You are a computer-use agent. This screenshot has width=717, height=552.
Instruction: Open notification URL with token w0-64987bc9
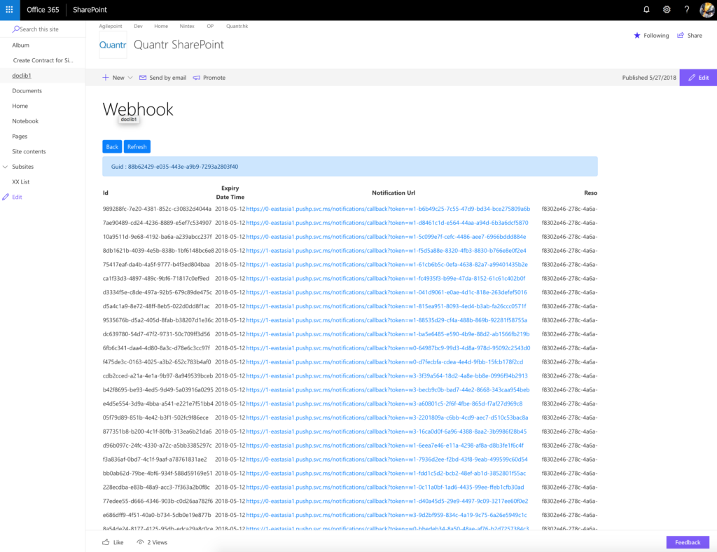(x=388, y=348)
